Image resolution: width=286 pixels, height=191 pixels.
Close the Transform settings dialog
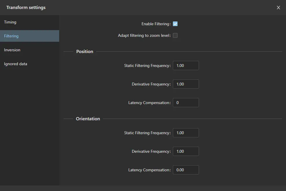pyautogui.click(x=278, y=8)
